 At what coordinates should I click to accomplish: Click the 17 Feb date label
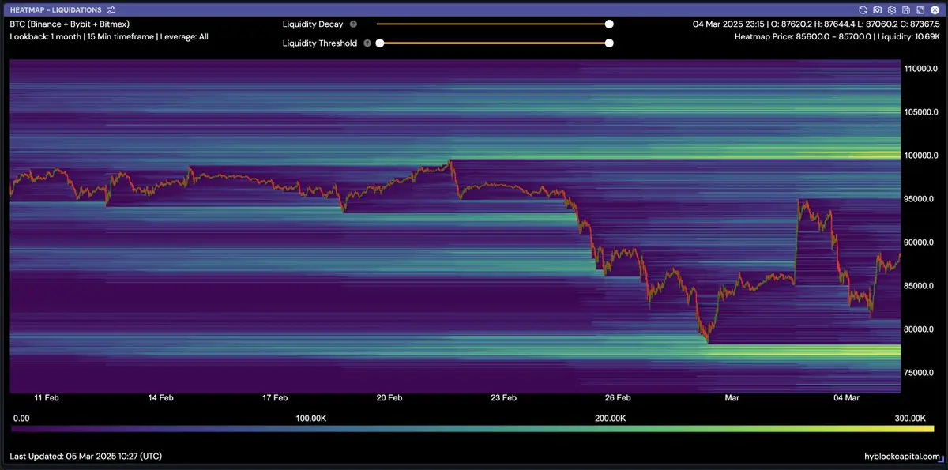[275, 399]
